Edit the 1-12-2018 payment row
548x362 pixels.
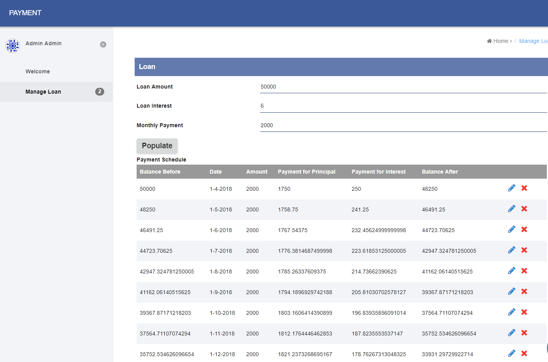[x=511, y=353]
